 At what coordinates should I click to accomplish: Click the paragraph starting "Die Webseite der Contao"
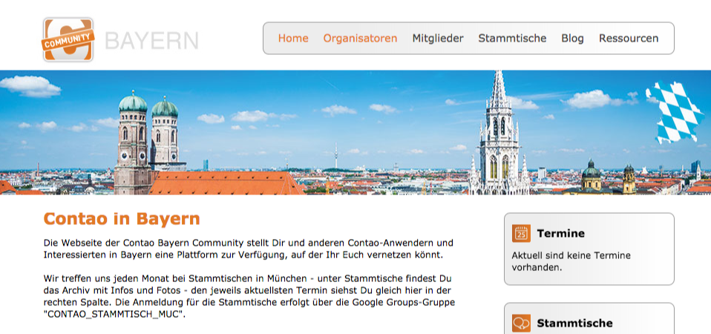249,249
